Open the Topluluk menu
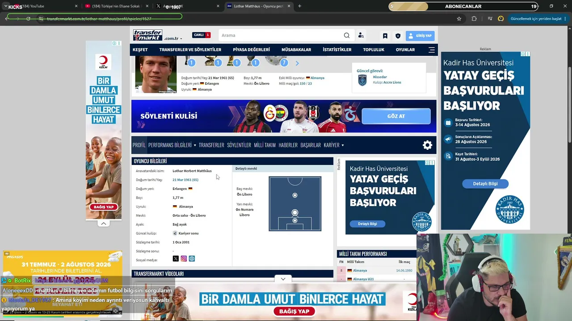This screenshot has height=321, width=572. pyautogui.click(x=374, y=50)
